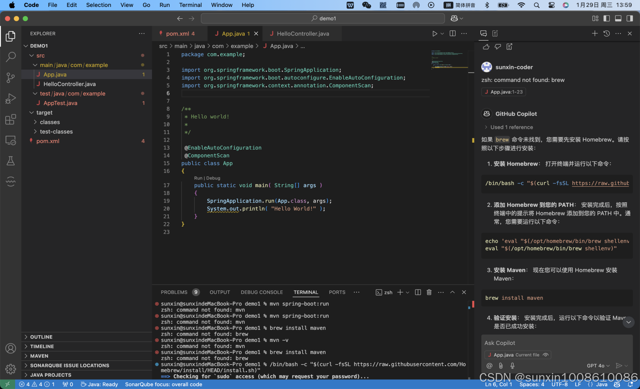
Task: Click the Run Java play button
Action: click(435, 33)
